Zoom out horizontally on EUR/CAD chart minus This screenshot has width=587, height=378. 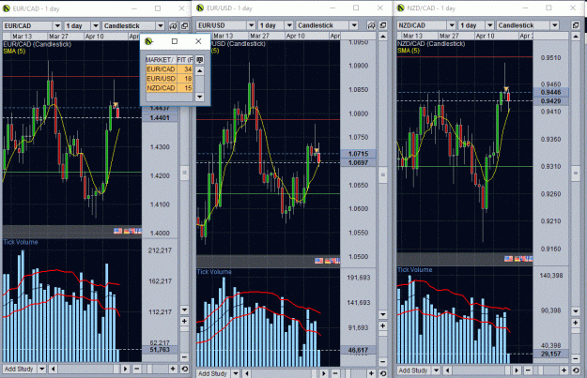click(137, 369)
